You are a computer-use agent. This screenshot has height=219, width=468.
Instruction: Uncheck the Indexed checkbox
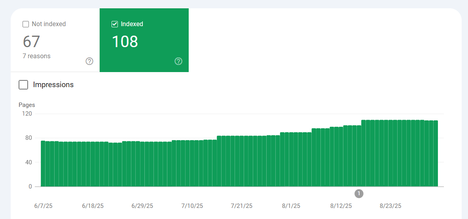(115, 24)
